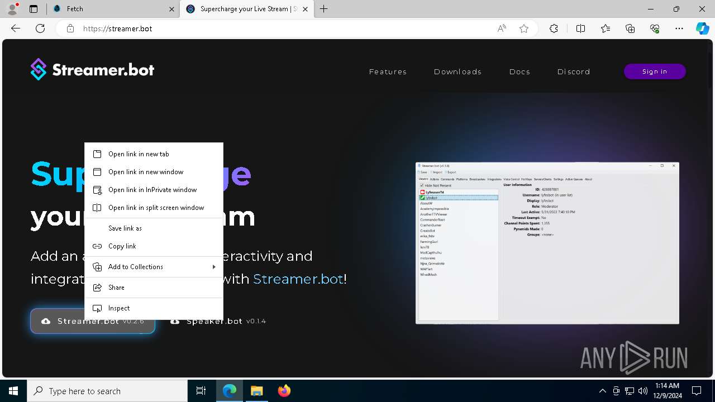Image resolution: width=715 pixels, height=402 pixels.
Task: Open Copilot sidebar icon
Action: pyautogui.click(x=703, y=28)
